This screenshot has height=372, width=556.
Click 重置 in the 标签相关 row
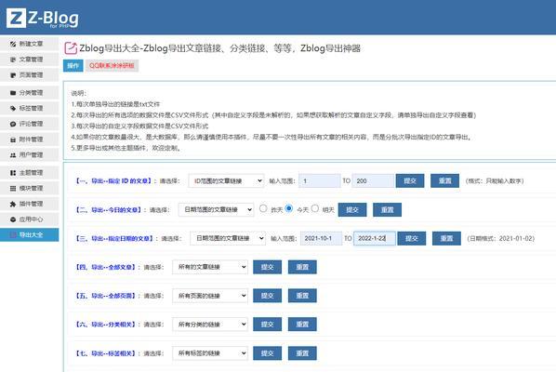point(302,353)
